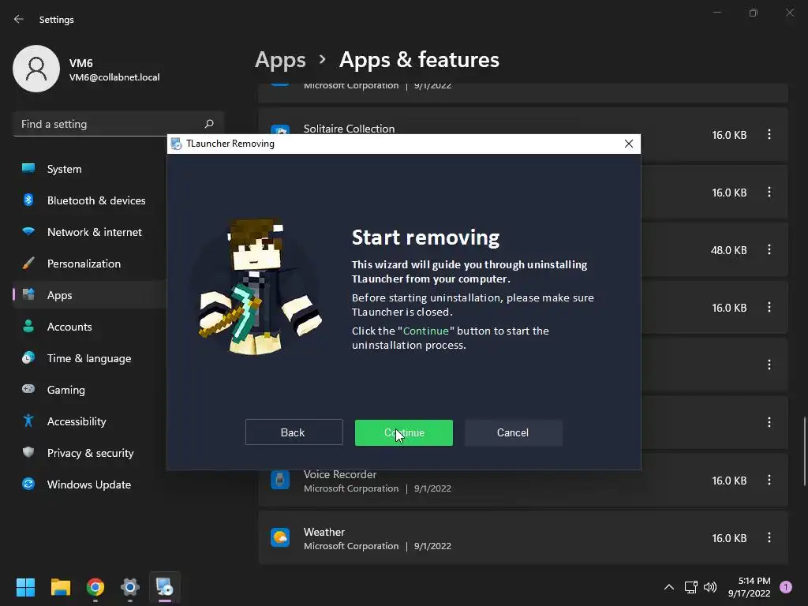Click the Settings gear in taskbar
808x606 pixels.
click(130, 587)
